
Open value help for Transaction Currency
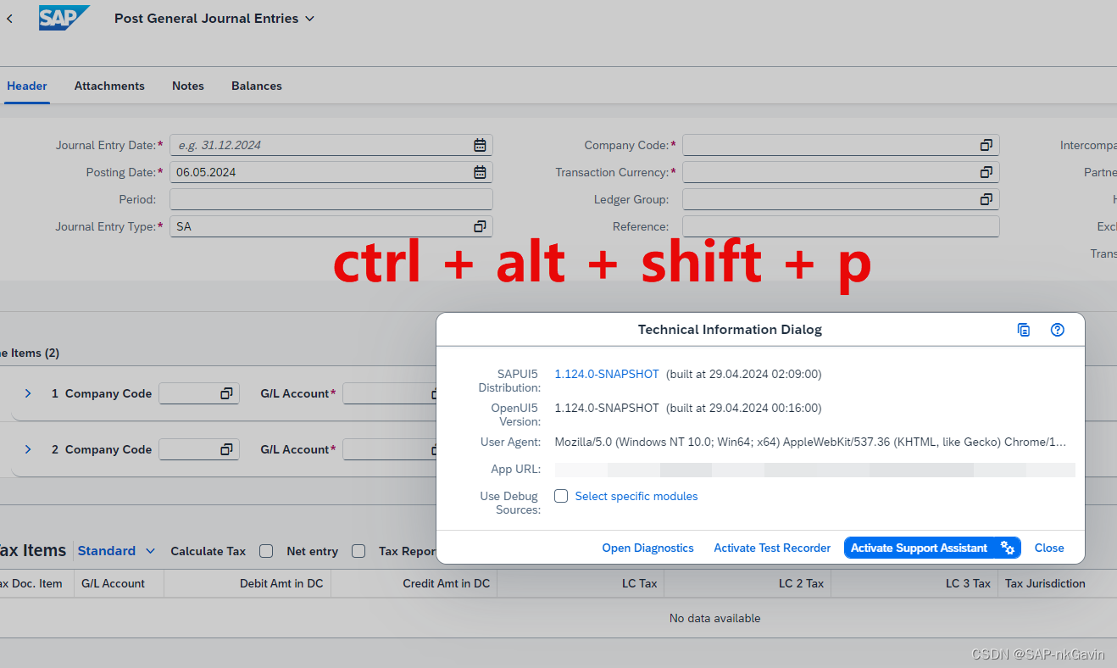pyautogui.click(x=986, y=171)
